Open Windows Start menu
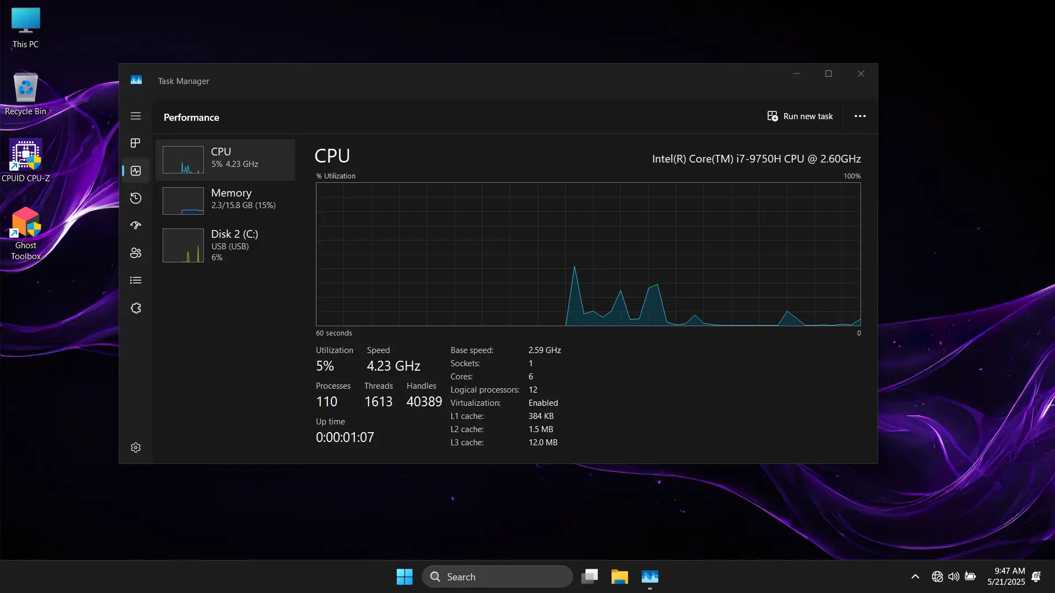 coord(404,577)
